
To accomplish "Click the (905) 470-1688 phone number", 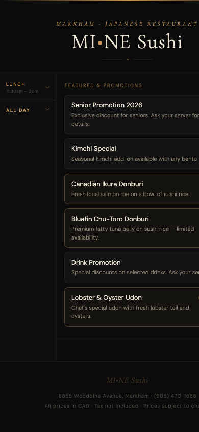I will coord(175,396).
